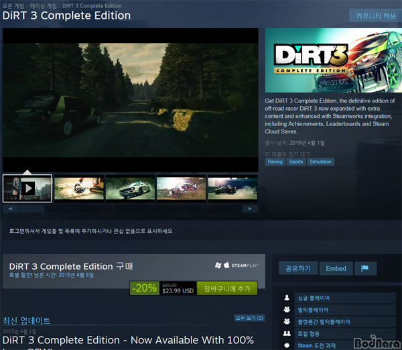Click the share button
The height and width of the screenshot is (350, 402).
(298, 268)
